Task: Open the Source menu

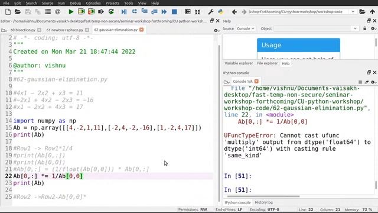Action: tap(47, 3)
